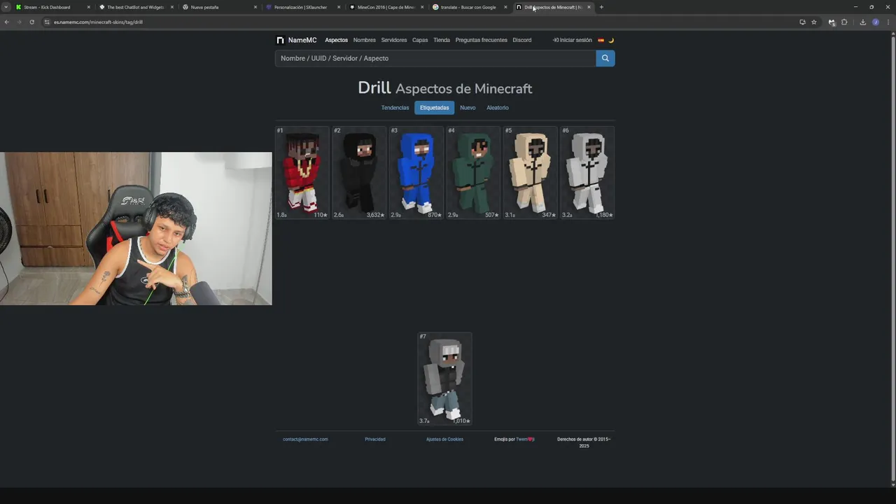The width and height of the screenshot is (896, 504).
Task: Open skin #6 white tracksuit
Action: click(x=587, y=172)
